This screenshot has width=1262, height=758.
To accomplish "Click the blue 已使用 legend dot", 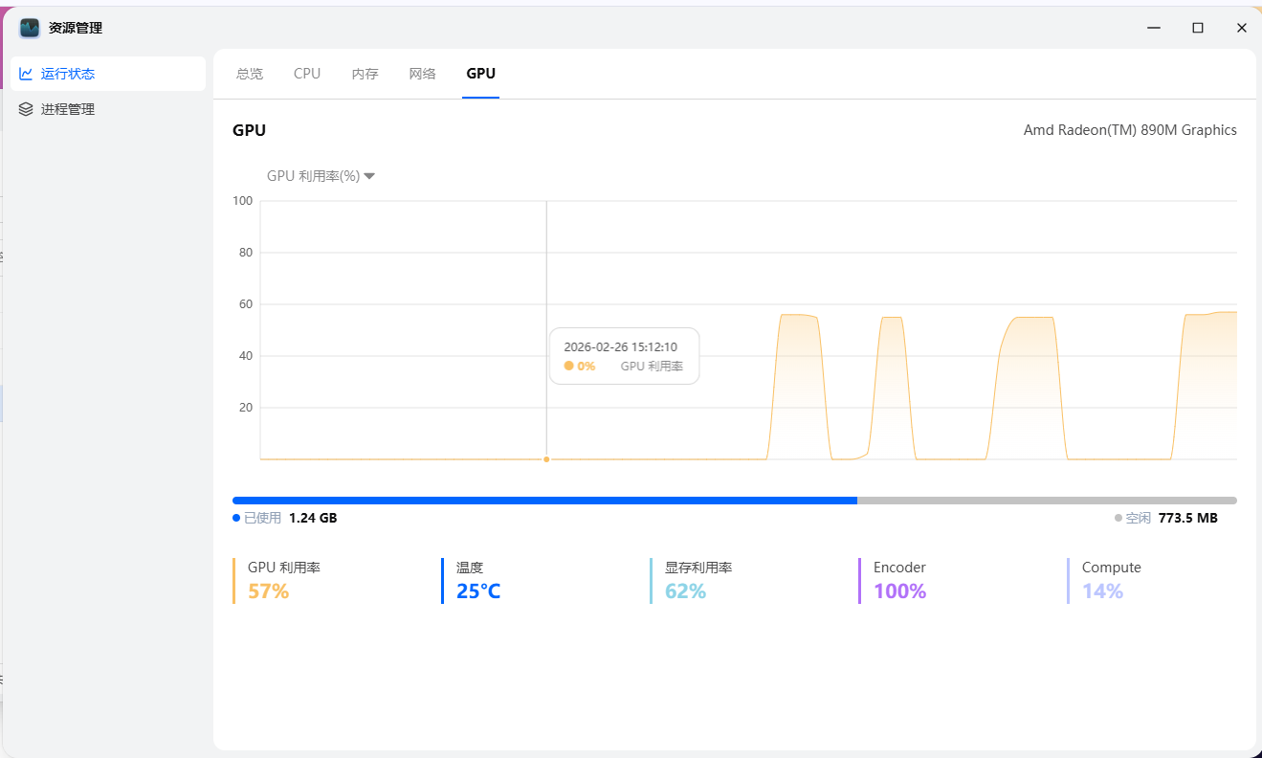I will click(x=236, y=518).
